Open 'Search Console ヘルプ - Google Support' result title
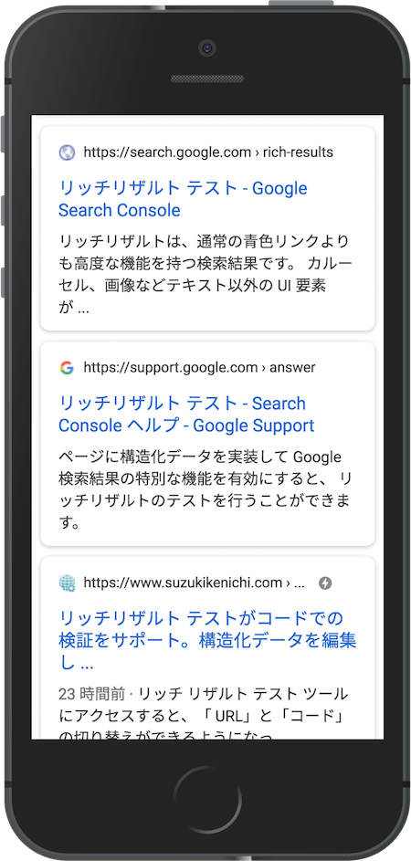The width and height of the screenshot is (411, 861). point(187,415)
